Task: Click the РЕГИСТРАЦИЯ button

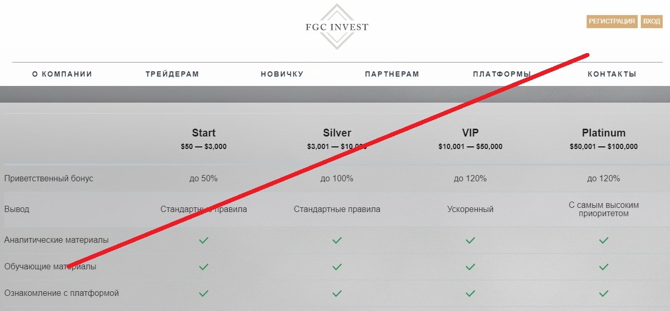Action: [x=612, y=21]
